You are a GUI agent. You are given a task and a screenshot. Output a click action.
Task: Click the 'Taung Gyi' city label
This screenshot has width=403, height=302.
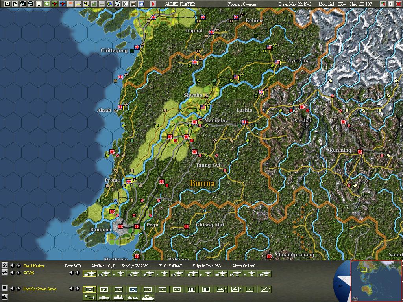point(208,165)
